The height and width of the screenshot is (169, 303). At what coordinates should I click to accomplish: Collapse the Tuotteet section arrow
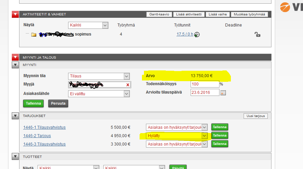[15, 157]
